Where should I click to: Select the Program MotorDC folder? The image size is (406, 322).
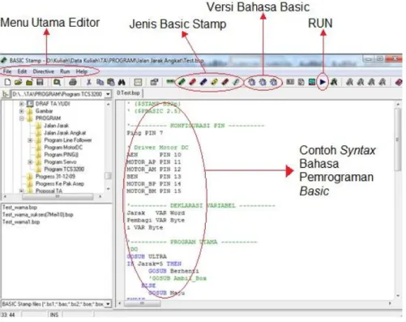tap(63, 148)
